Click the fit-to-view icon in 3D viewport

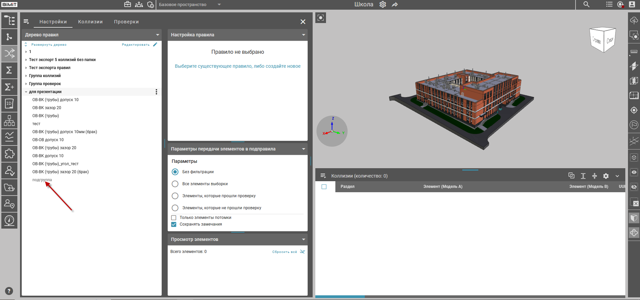pyautogui.click(x=321, y=18)
